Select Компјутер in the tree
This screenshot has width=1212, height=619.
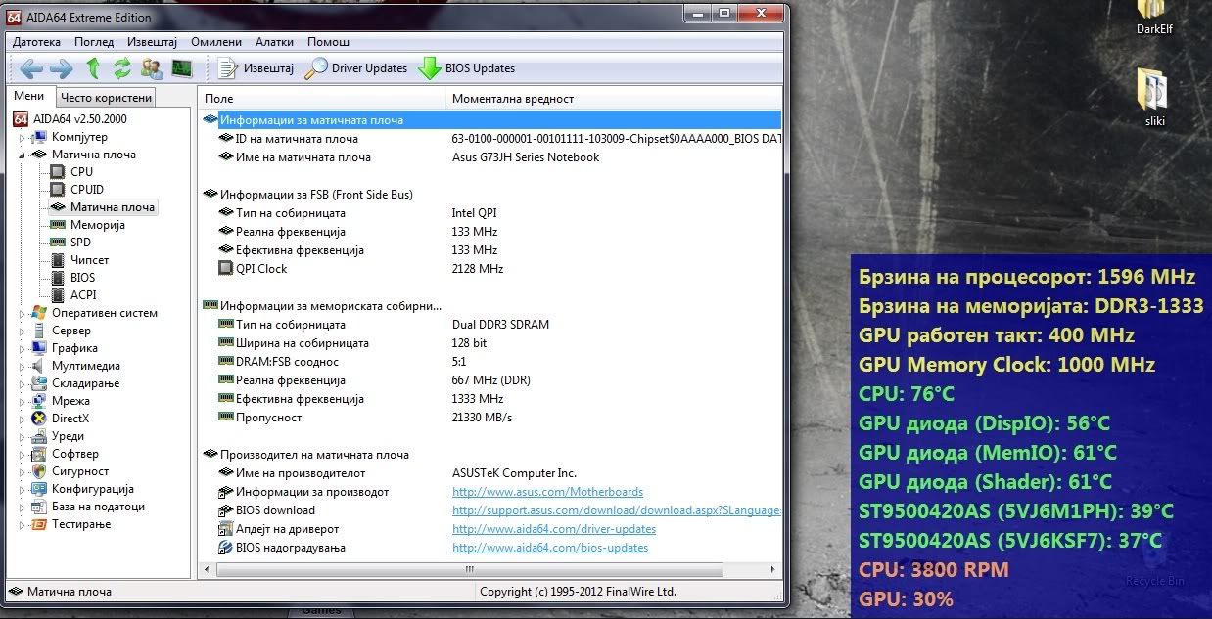[79, 137]
